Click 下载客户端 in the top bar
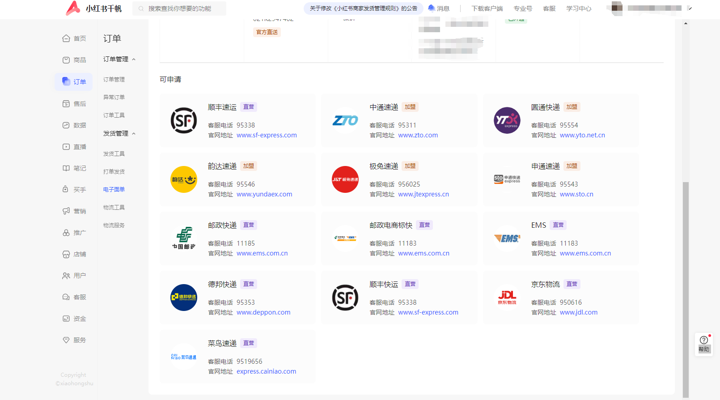720x400 pixels. tap(487, 9)
